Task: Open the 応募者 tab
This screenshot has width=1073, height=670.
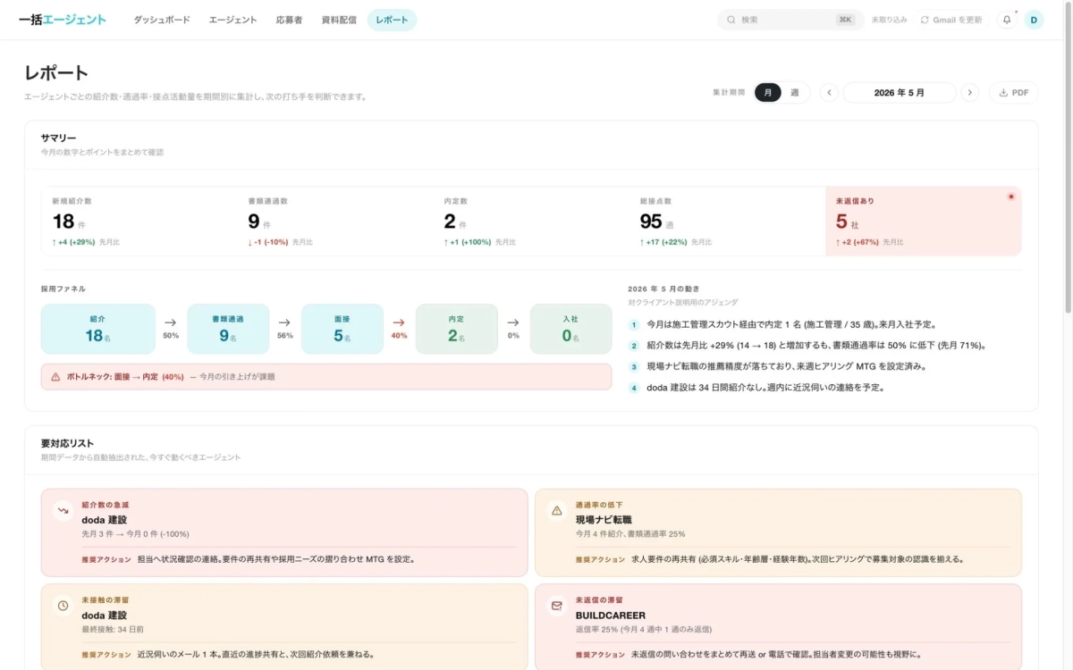Action: coord(289,20)
